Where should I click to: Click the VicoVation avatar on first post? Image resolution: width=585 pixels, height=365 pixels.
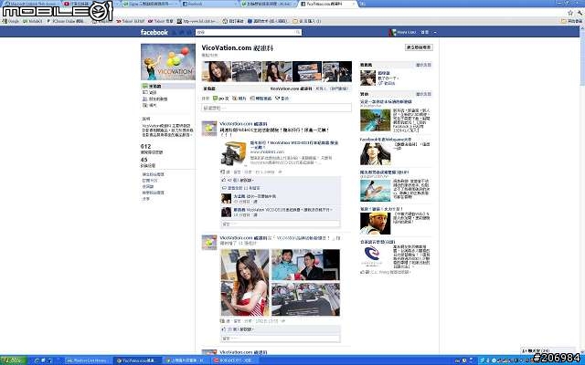coord(209,129)
